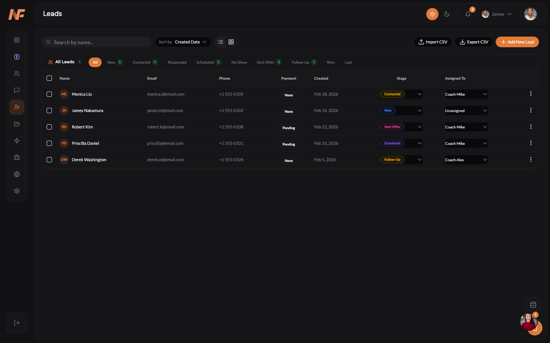The image size is (550, 343).
Task: Check the select-all checkbox in table header
Action: [49, 78]
